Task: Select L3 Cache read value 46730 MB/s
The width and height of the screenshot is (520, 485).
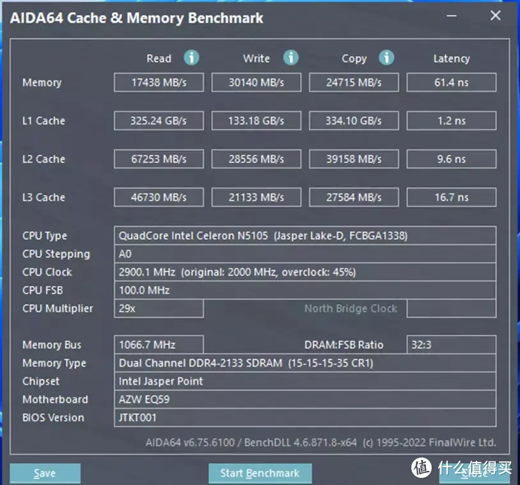Action: pos(159,197)
